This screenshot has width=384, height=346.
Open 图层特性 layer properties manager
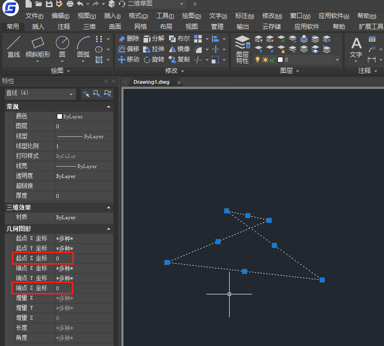242,49
